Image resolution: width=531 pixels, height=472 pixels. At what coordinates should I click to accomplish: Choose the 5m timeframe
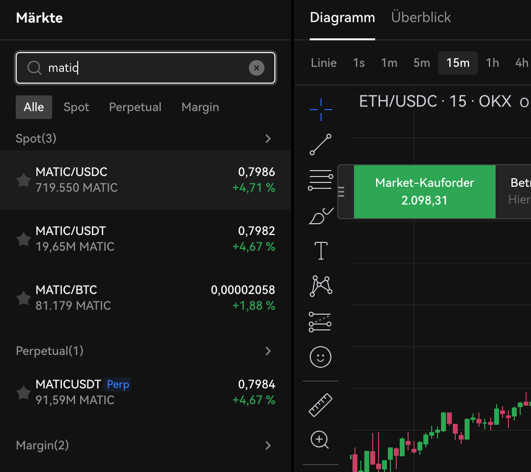[422, 62]
